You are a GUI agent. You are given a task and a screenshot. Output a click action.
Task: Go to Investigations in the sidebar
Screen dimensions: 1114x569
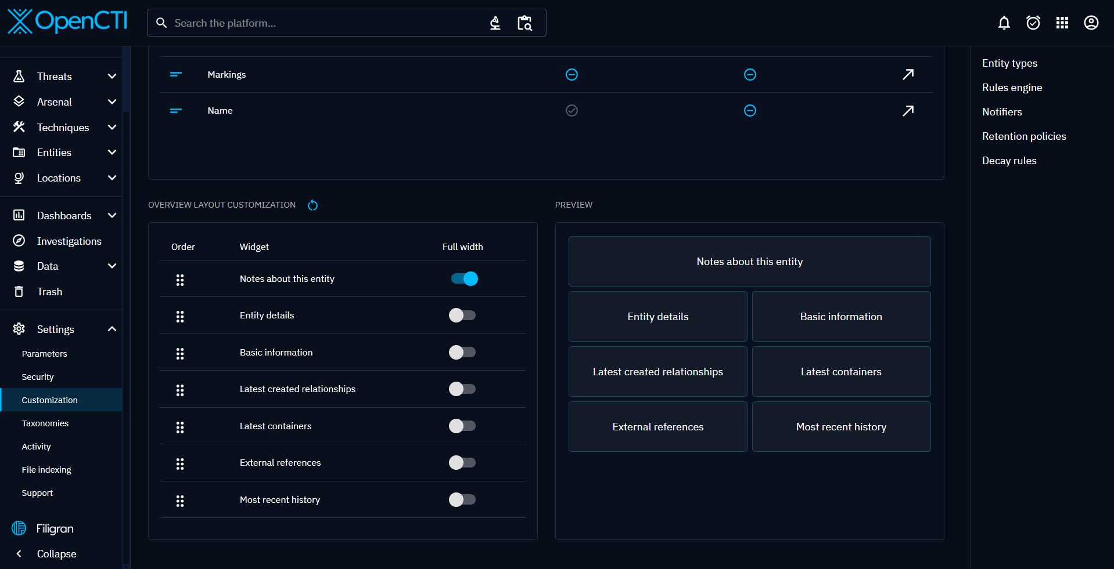[x=69, y=241]
